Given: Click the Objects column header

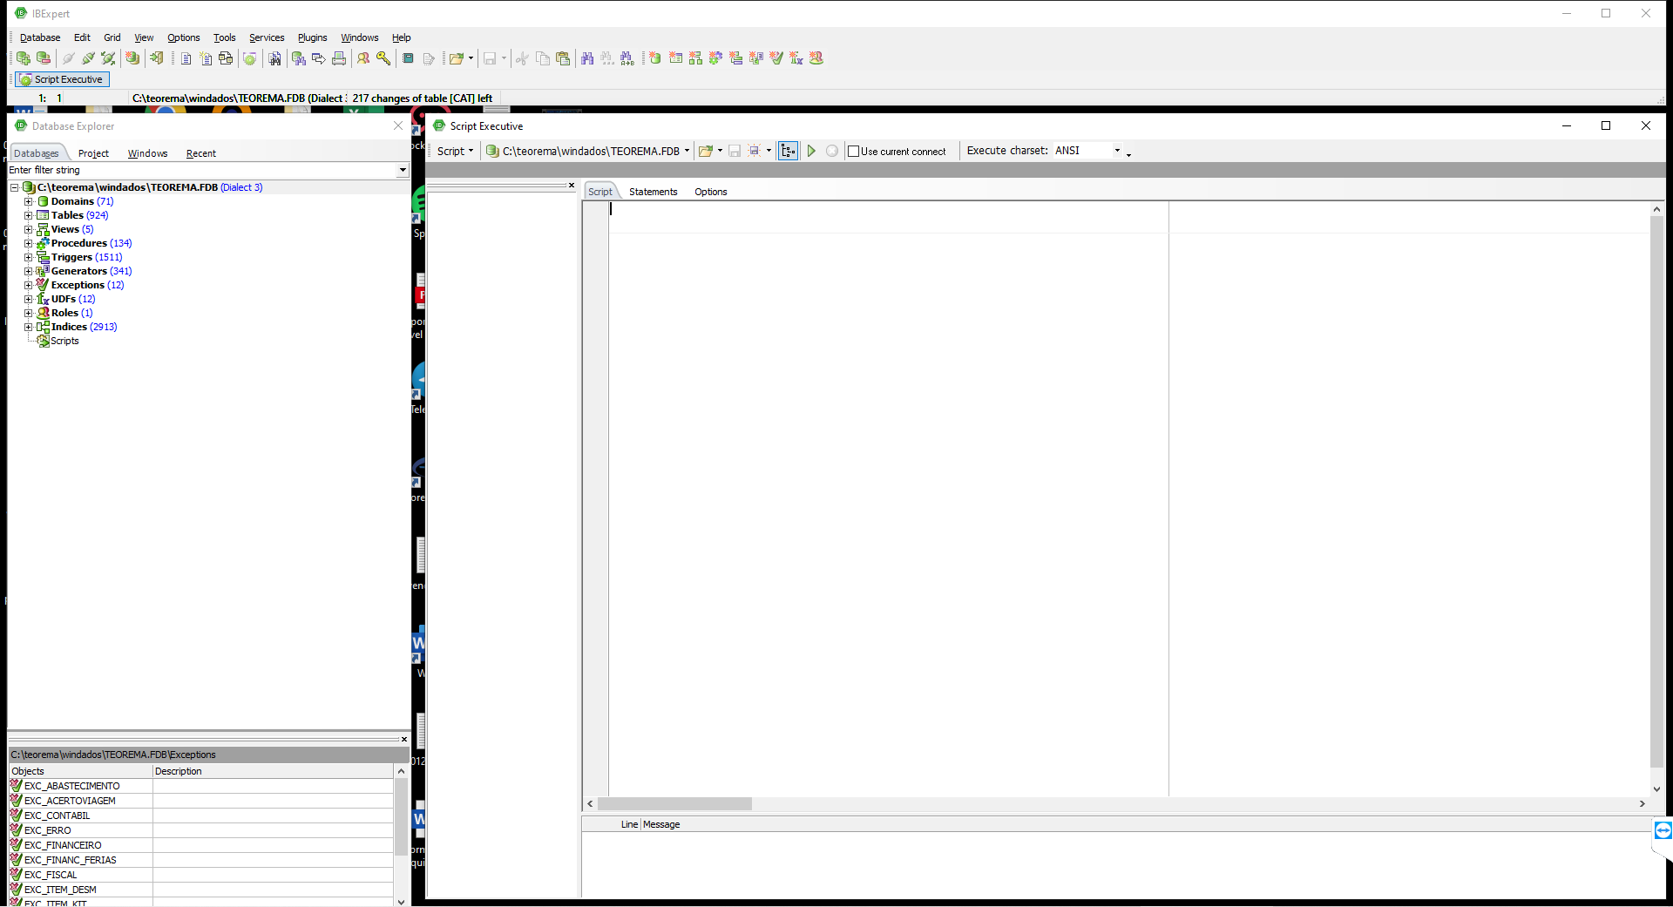Looking at the screenshot, I should (x=80, y=771).
